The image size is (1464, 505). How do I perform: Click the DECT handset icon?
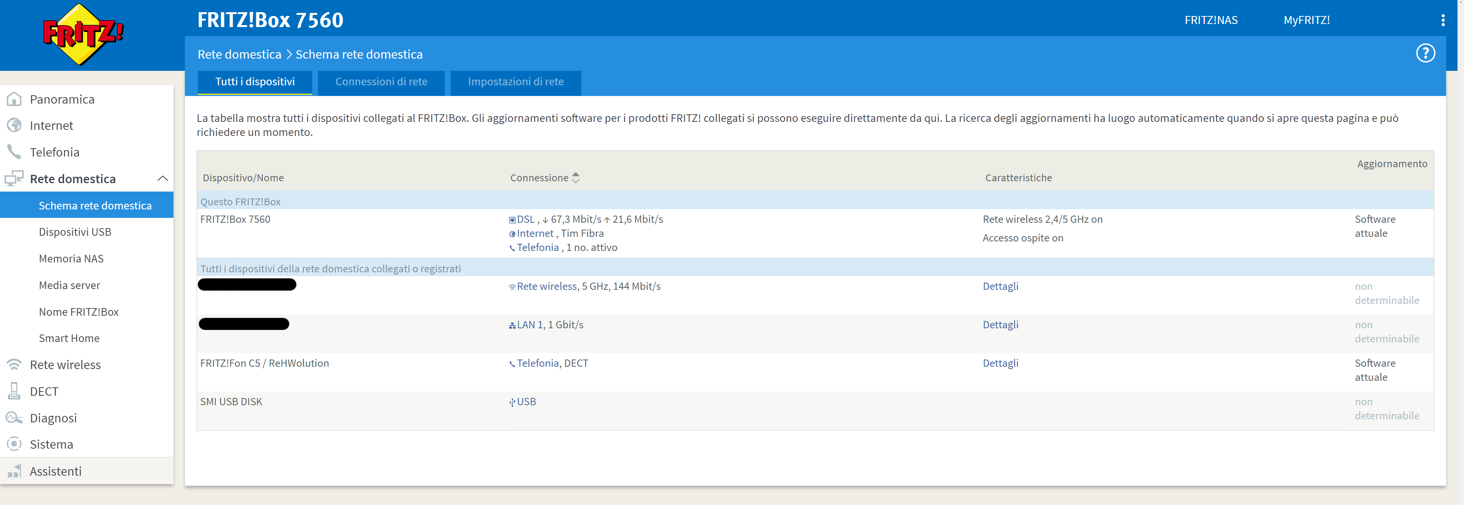14,391
